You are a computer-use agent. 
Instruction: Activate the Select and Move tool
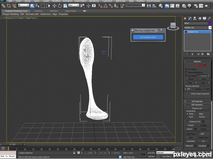[x=54, y=6]
